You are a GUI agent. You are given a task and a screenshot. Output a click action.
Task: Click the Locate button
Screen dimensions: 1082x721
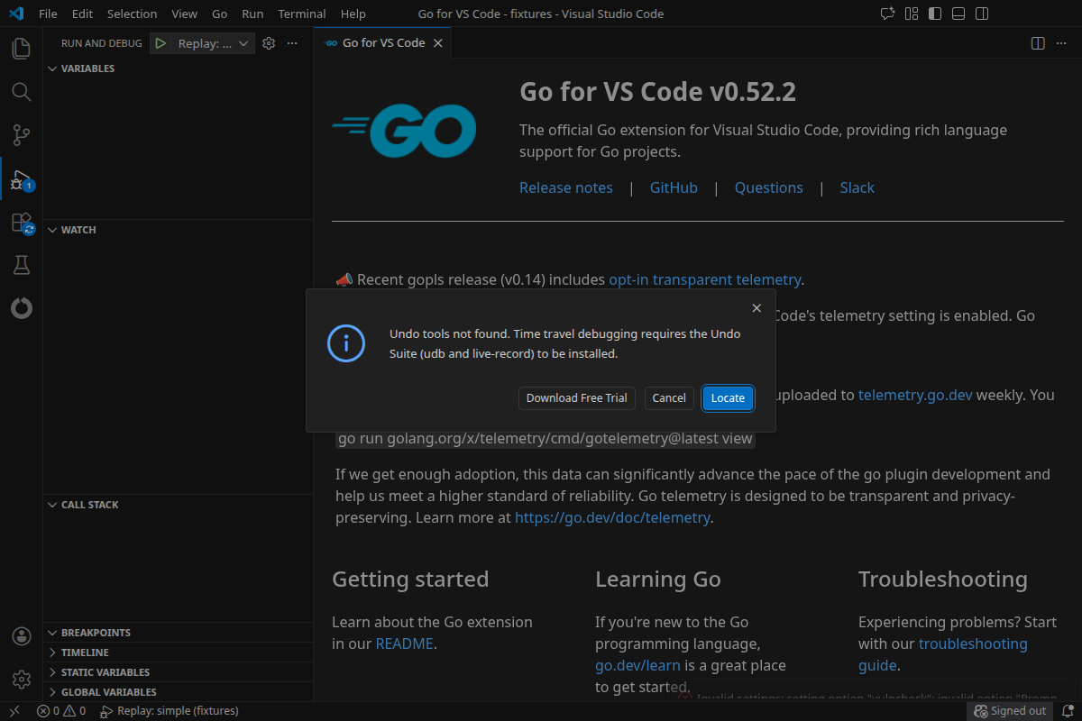coord(728,398)
